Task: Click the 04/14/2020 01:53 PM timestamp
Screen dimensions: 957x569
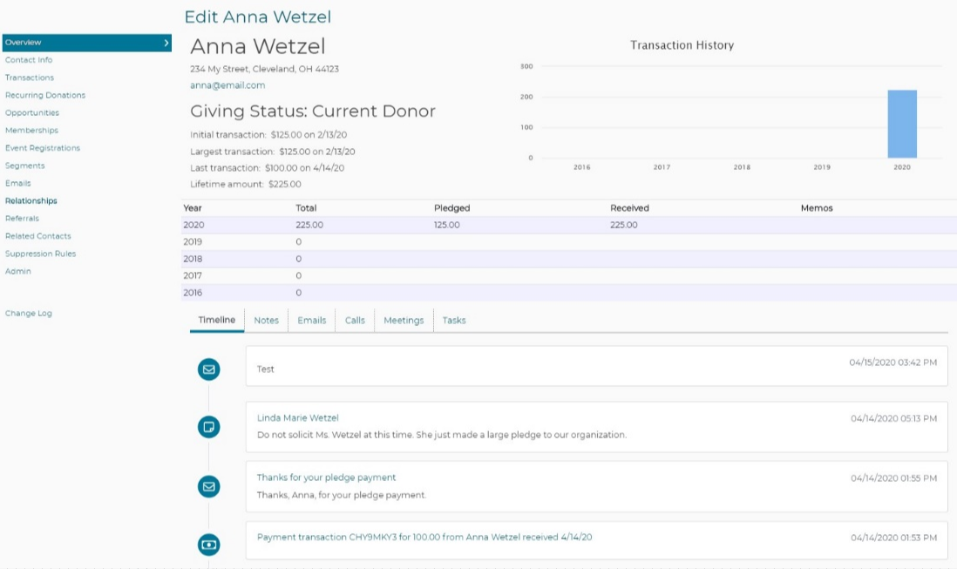Action: (893, 538)
